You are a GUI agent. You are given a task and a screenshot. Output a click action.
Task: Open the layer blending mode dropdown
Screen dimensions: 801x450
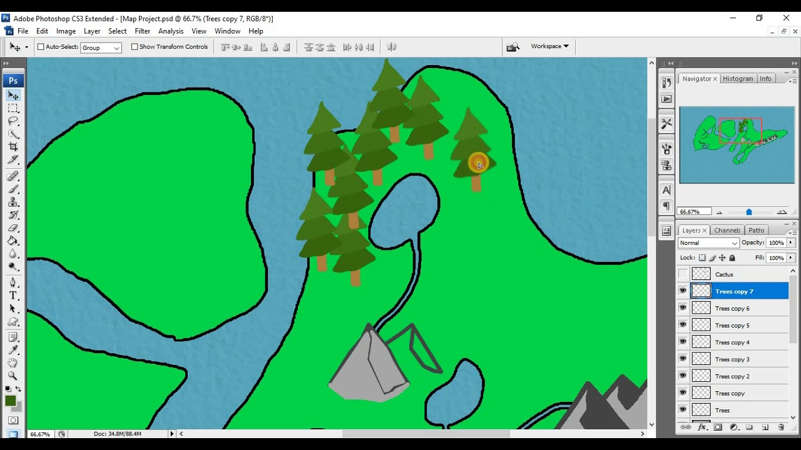(x=708, y=242)
